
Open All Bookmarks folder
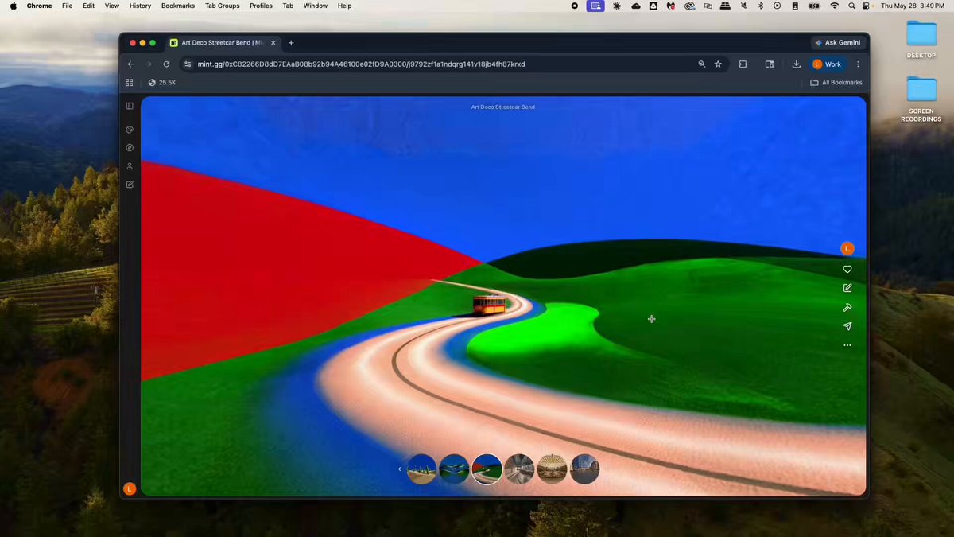click(836, 83)
